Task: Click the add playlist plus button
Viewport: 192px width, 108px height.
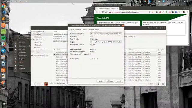Action: (32, 52)
